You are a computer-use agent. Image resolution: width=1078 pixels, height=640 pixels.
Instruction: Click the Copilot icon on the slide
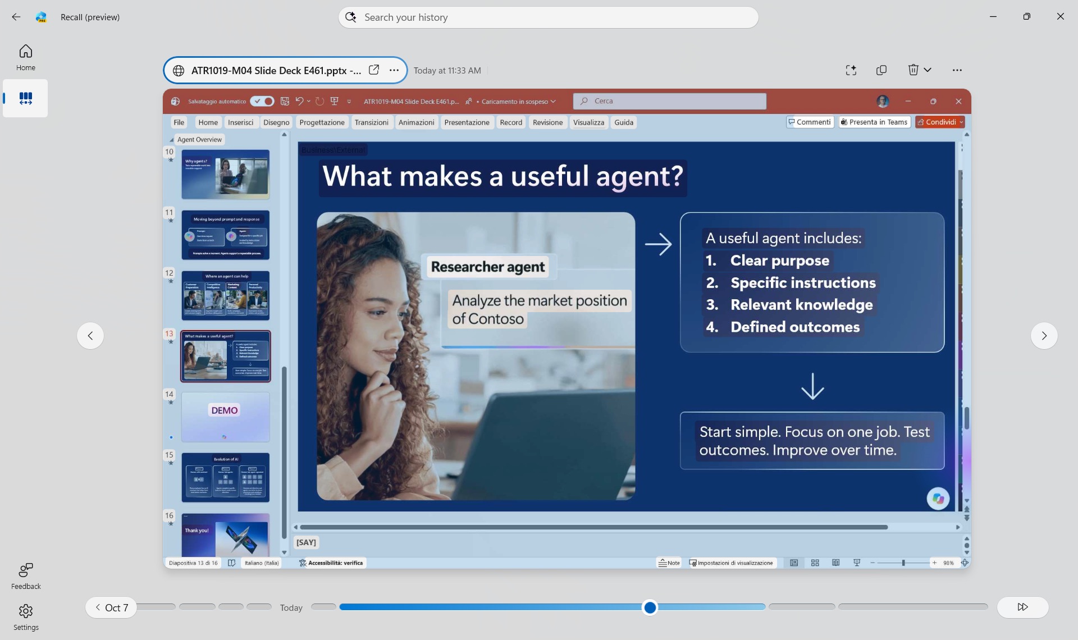[x=938, y=499]
